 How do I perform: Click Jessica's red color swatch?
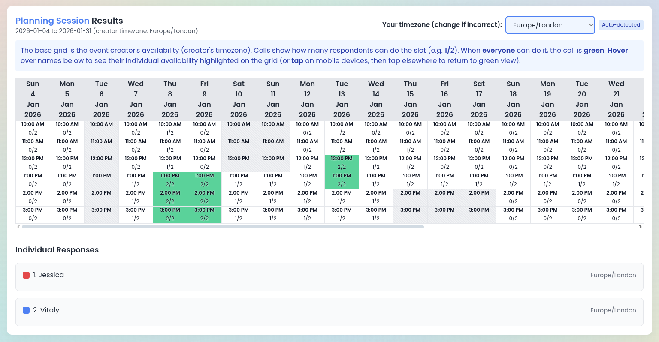pyautogui.click(x=26, y=275)
